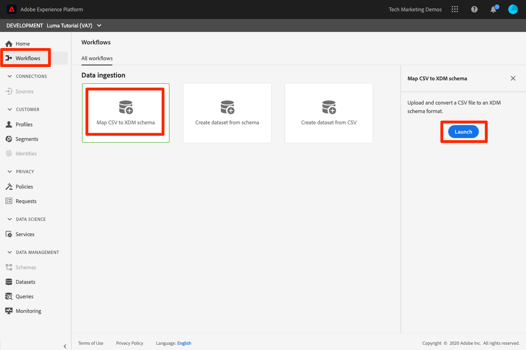
Task: Click the Home house icon
Action: click(9, 44)
